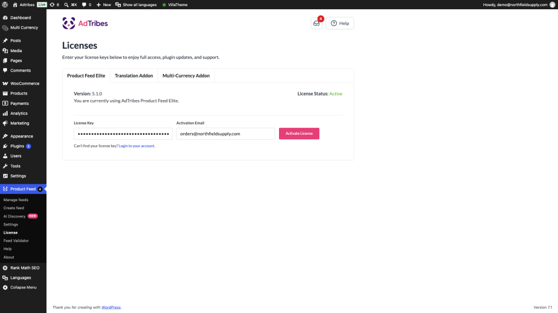558x313 pixels.
Task: Open Comments sidebar item
Action: 23,70
